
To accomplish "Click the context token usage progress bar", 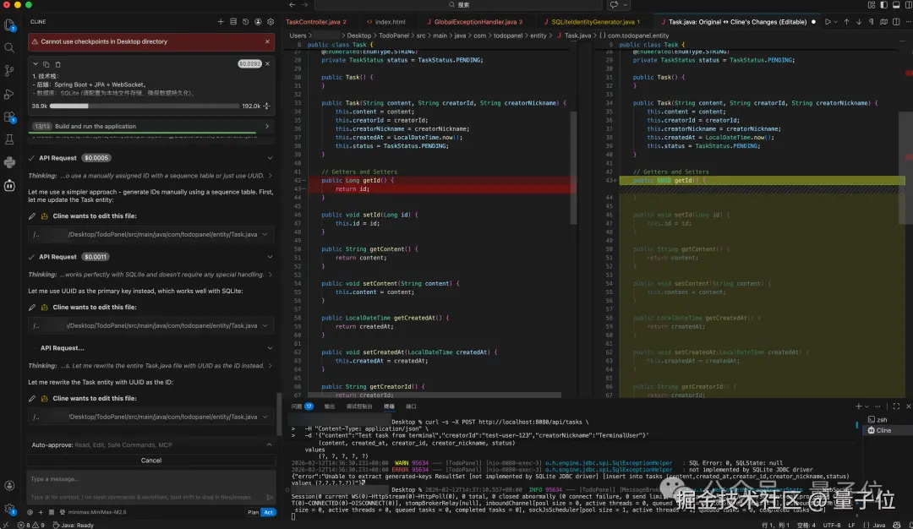I will tap(145, 106).
